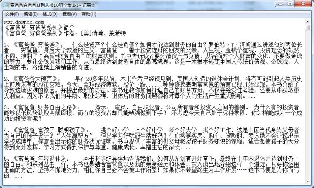Place cursor in www.downcc.com text

pos(24,22)
